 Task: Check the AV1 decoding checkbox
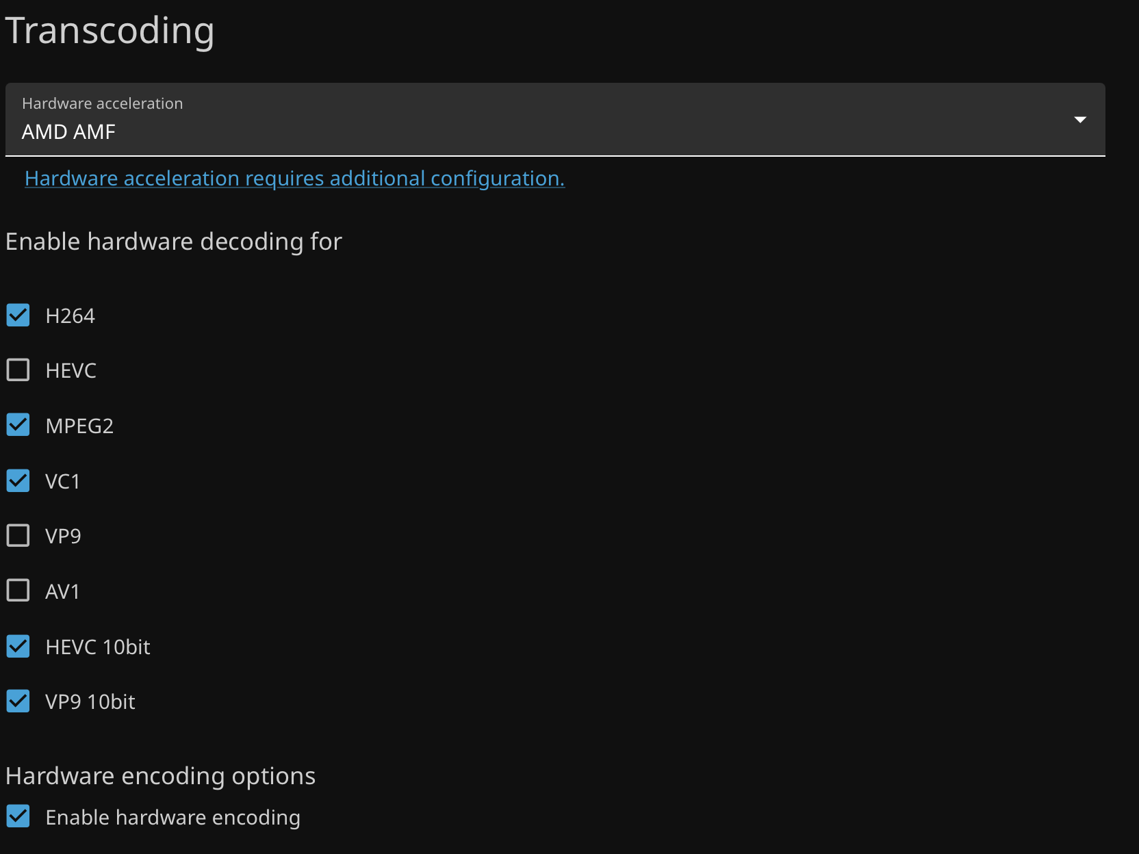tap(18, 591)
